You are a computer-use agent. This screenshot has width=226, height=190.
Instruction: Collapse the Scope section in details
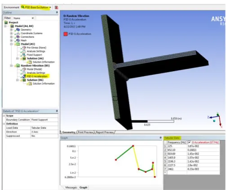[4, 116]
